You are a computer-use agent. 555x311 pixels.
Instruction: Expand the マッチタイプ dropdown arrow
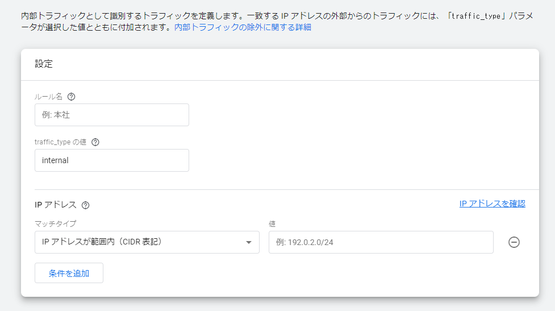click(x=249, y=242)
